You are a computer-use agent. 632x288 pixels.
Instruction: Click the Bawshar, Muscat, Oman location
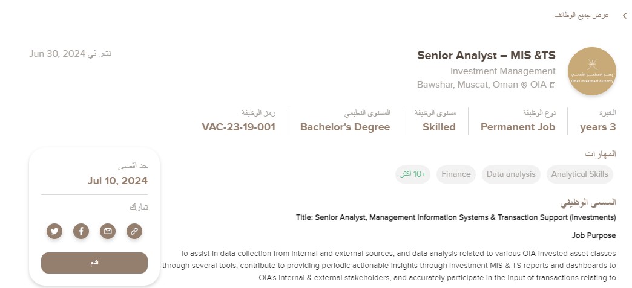[x=467, y=85]
